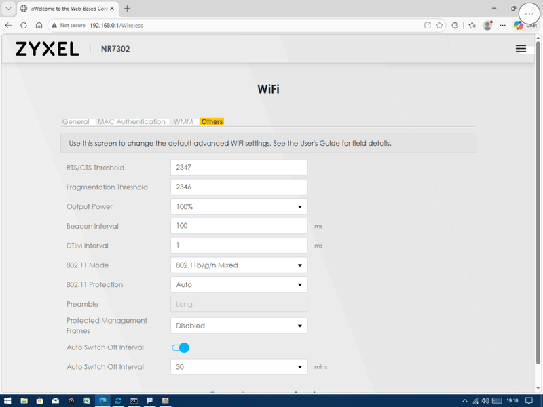The image size is (543, 407).
Task: Open network status in system tray
Action: 476,400
